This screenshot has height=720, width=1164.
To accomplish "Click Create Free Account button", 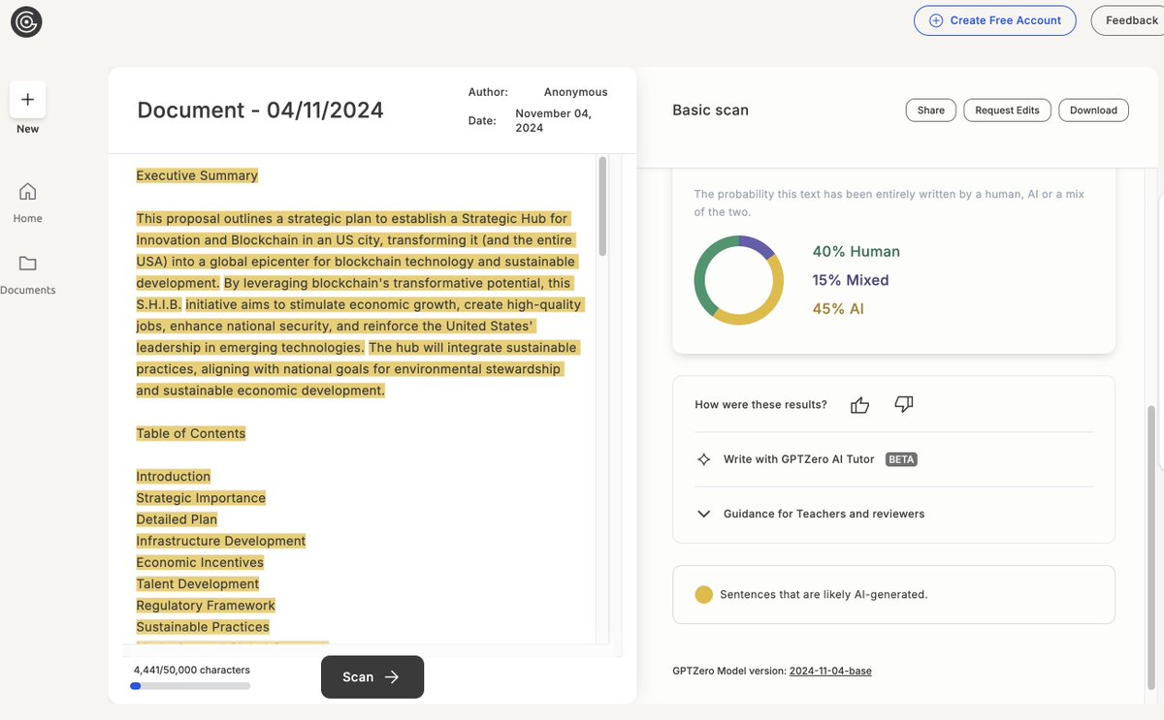I will click(994, 20).
